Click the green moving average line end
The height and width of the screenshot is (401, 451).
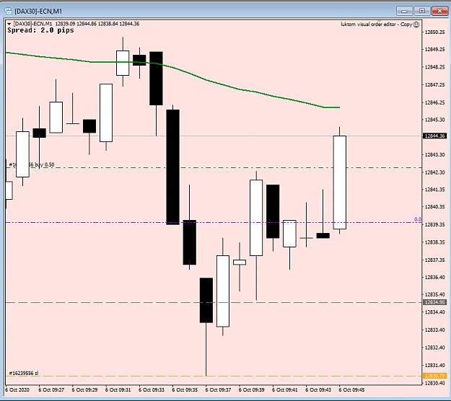(x=338, y=107)
